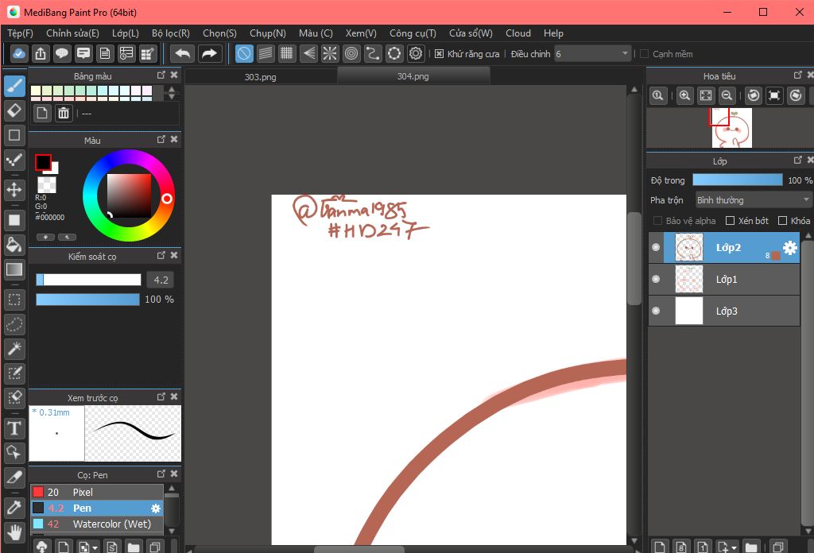Image resolution: width=814 pixels, height=553 pixels.
Task: Open Pen brush settings gear
Action: coord(155,509)
